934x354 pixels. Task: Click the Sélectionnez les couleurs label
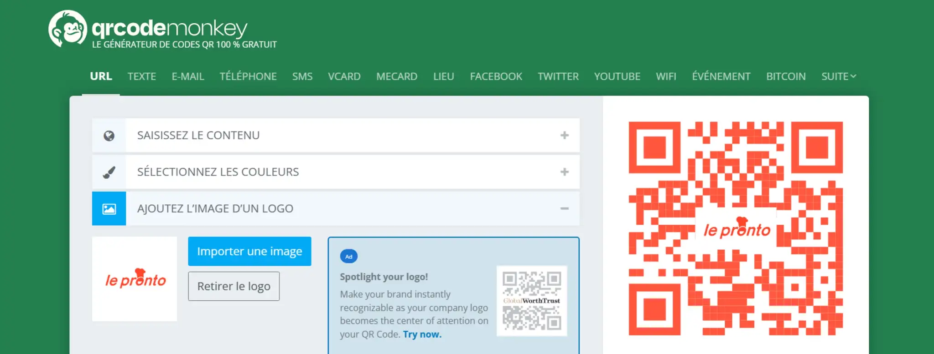pyautogui.click(x=218, y=172)
